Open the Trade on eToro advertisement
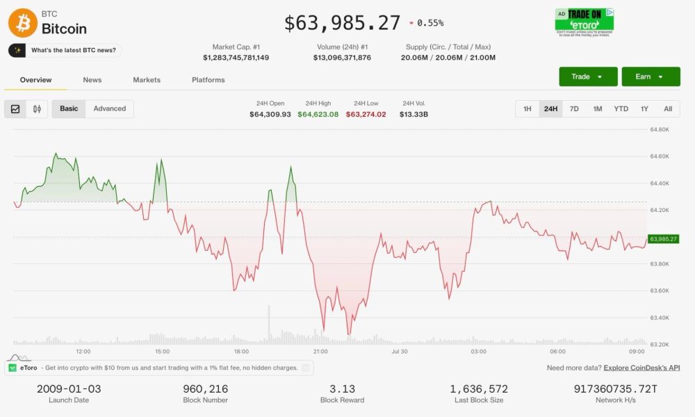The width and height of the screenshot is (695, 417). click(584, 22)
